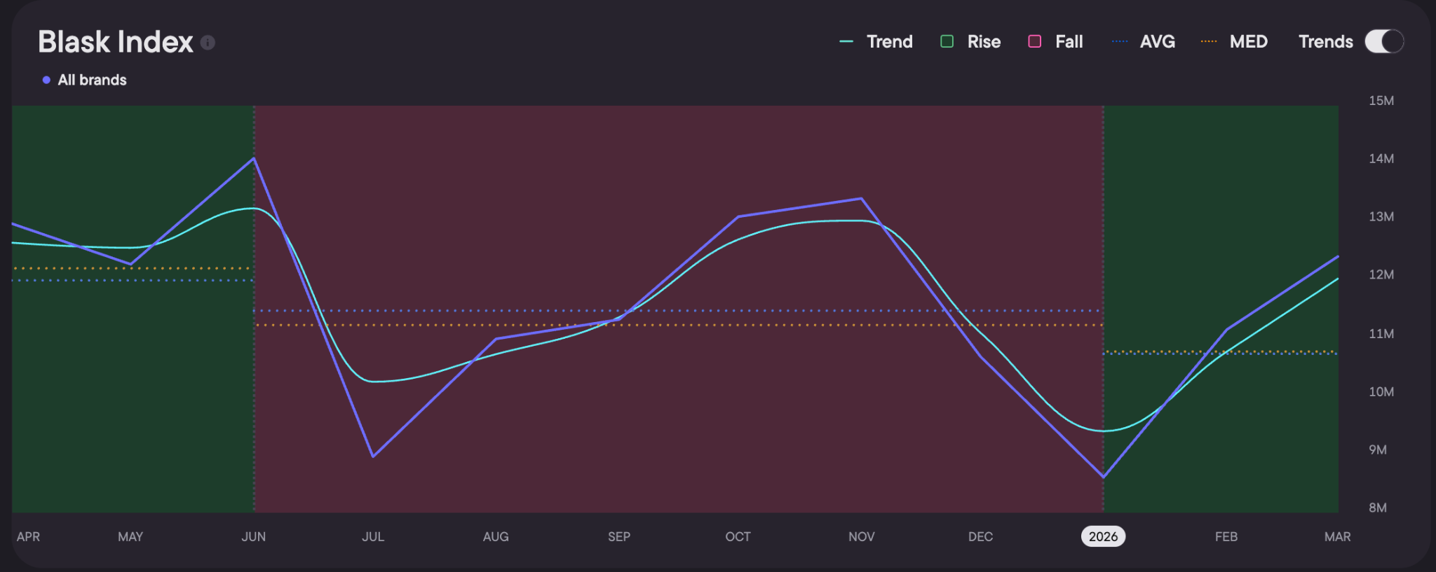The width and height of the screenshot is (1436, 572).
Task: Click the JUN label on the x-axis
Action: [x=254, y=536]
